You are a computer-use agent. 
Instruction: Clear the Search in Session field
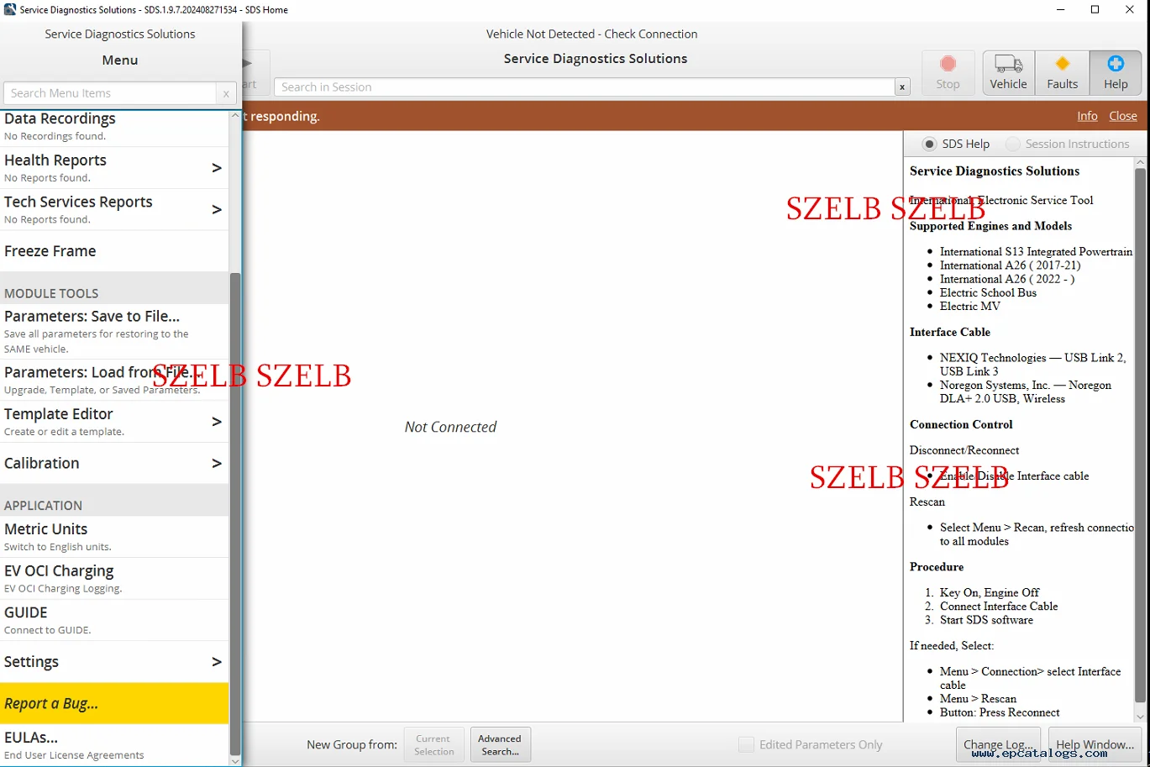tap(902, 87)
